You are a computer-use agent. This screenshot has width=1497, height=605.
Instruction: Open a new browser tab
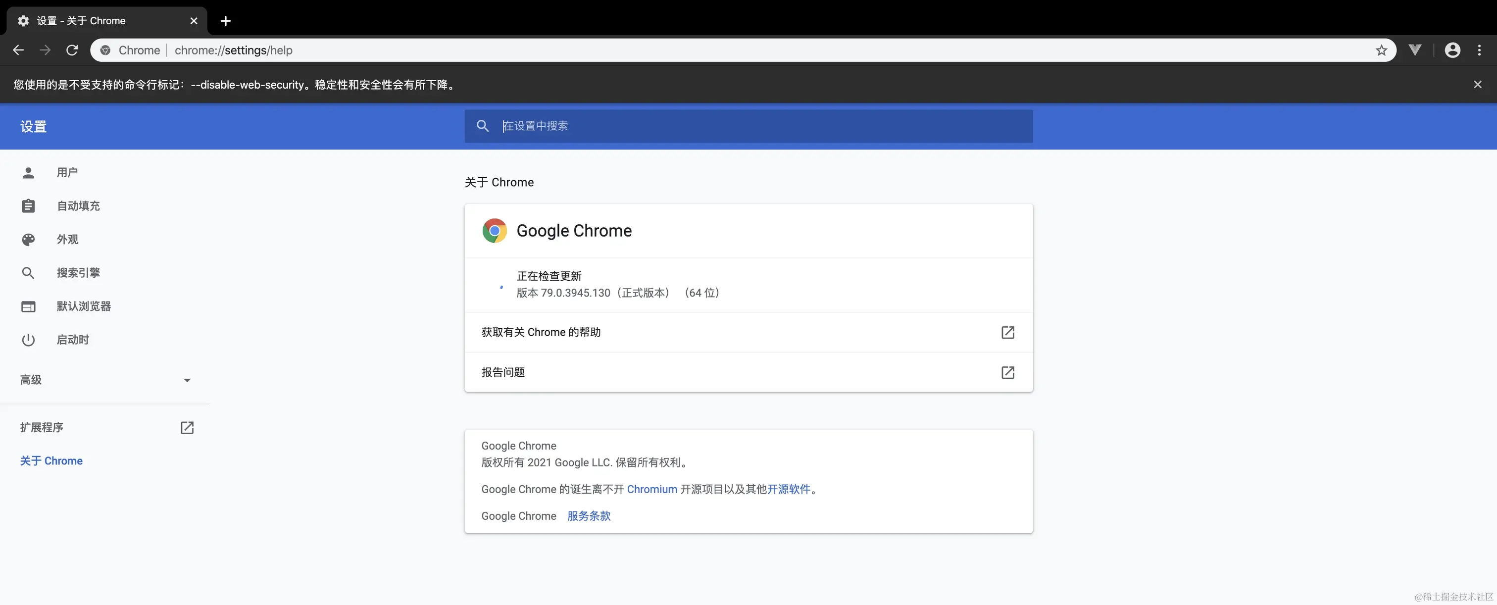coord(225,21)
